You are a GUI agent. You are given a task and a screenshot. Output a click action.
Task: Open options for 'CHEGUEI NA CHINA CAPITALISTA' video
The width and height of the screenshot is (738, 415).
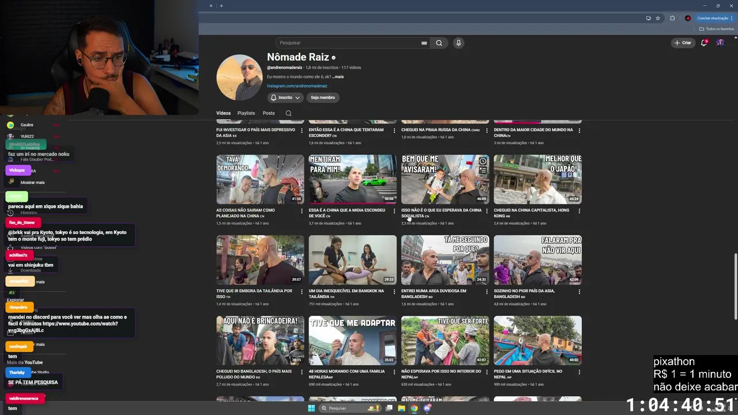579,211
